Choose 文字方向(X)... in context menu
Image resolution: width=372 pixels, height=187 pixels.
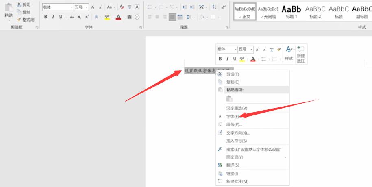252,133
